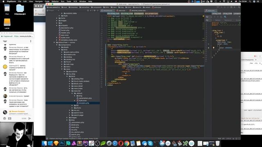This screenshot has width=262, height=147.
Task: Open Notes app in the Dock
Action: click(x=138, y=143)
